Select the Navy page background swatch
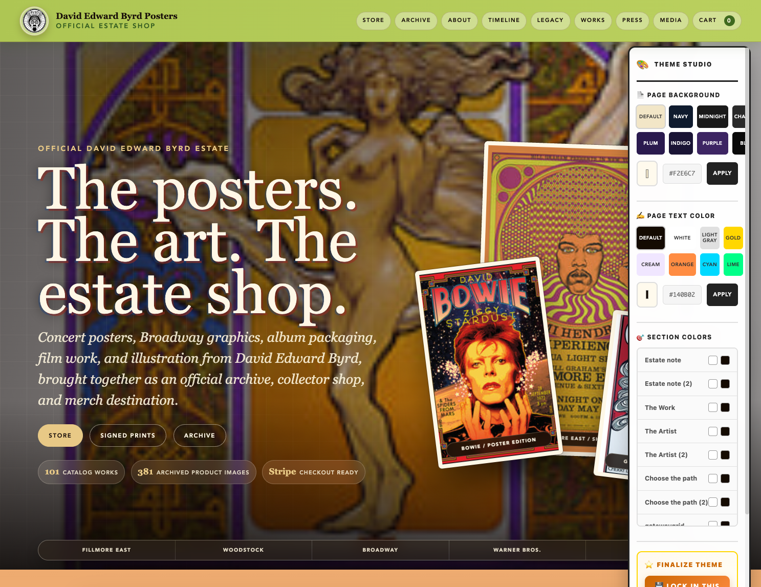The height and width of the screenshot is (587, 761). [x=681, y=117]
